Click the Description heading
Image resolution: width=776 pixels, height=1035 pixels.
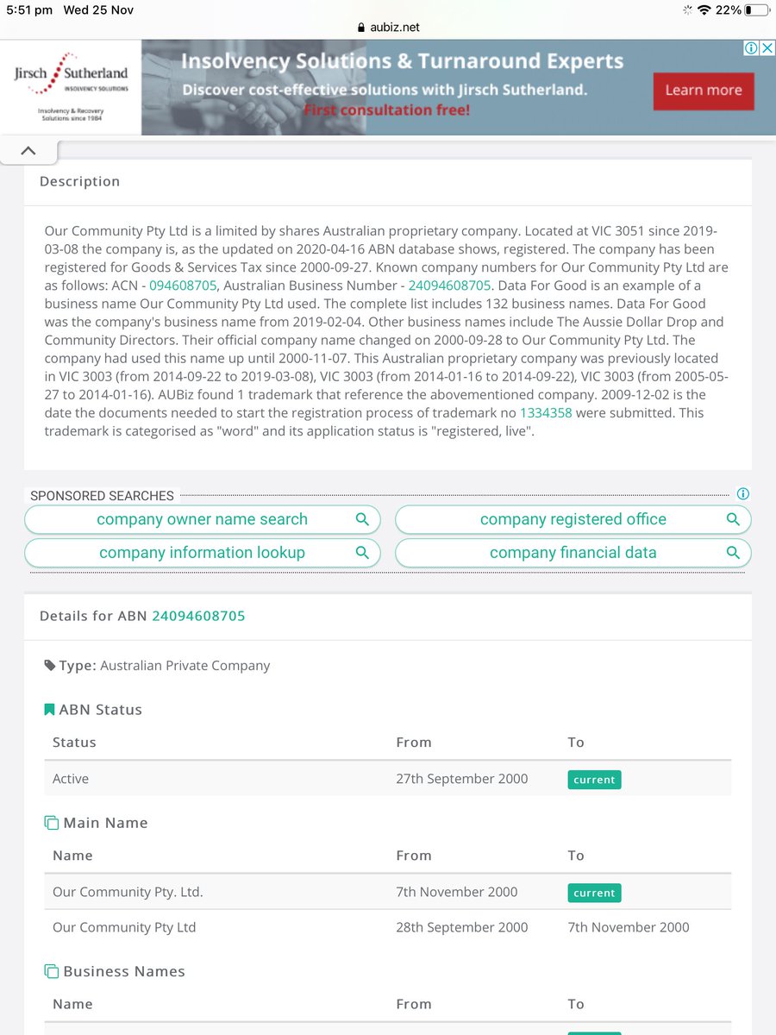[x=79, y=182]
